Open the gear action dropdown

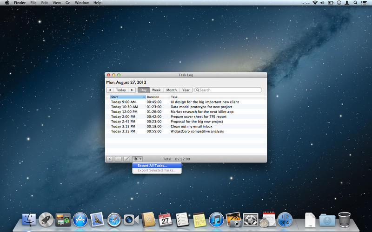tap(137, 159)
